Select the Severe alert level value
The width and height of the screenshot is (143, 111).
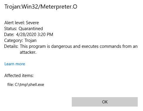[x=32, y=23]
